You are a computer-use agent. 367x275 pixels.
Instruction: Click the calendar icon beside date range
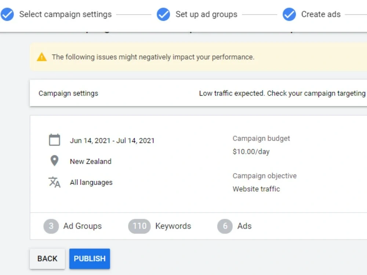tap(54, 140)
